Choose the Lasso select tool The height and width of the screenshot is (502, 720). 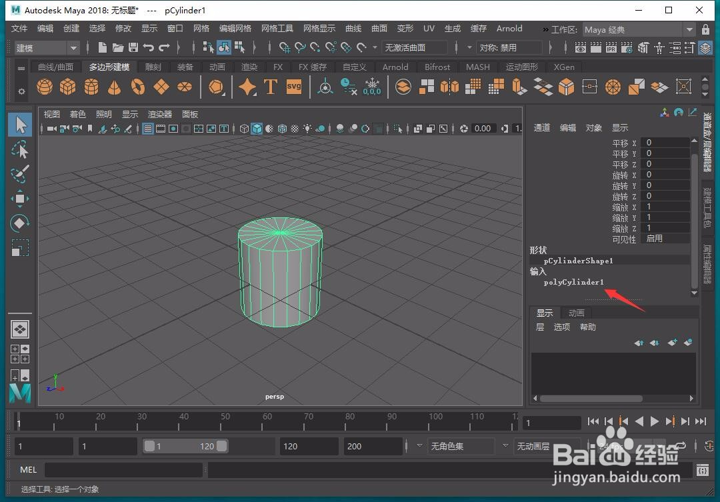pos(20,150)
